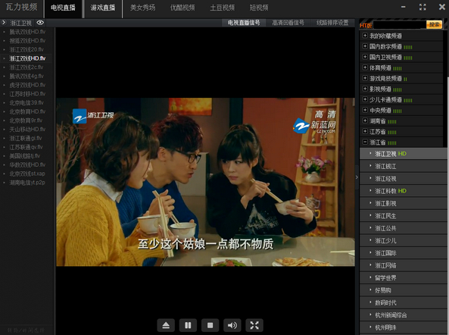The height and width of the screenshot is (335, 449).
Task: Collapse right channel panel via side arrow
Action: (x=357, y=177)
